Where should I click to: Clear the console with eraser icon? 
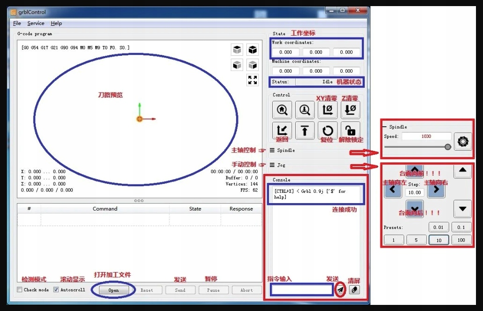[354, 290]
